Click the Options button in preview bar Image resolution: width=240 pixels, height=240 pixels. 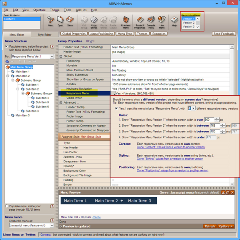(x=226, y=226)
